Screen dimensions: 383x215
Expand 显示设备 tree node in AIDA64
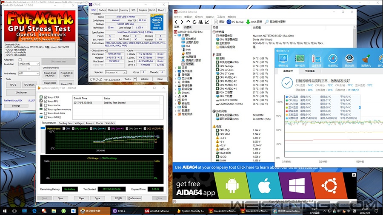[x=175, y=78]
